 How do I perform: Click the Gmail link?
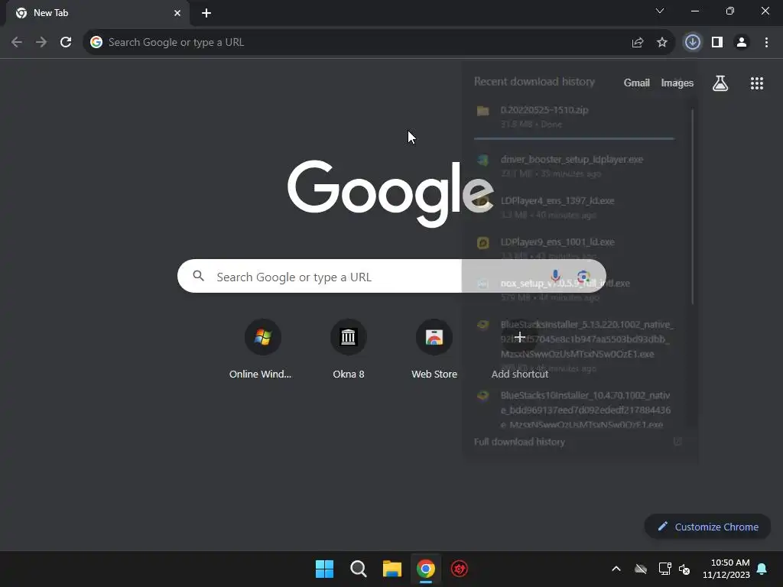coord(637,83)
